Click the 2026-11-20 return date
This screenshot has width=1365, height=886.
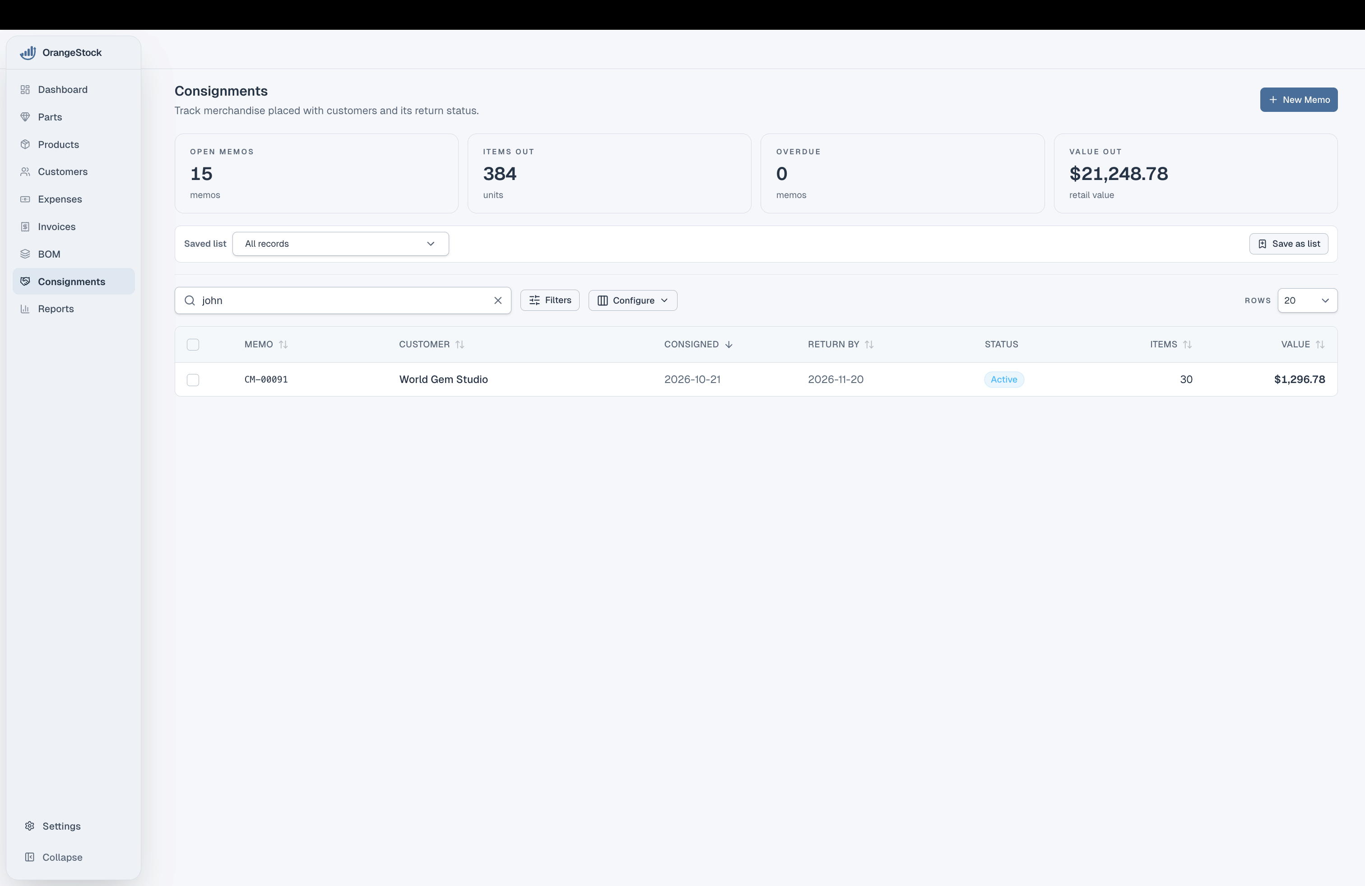point(836,380)
